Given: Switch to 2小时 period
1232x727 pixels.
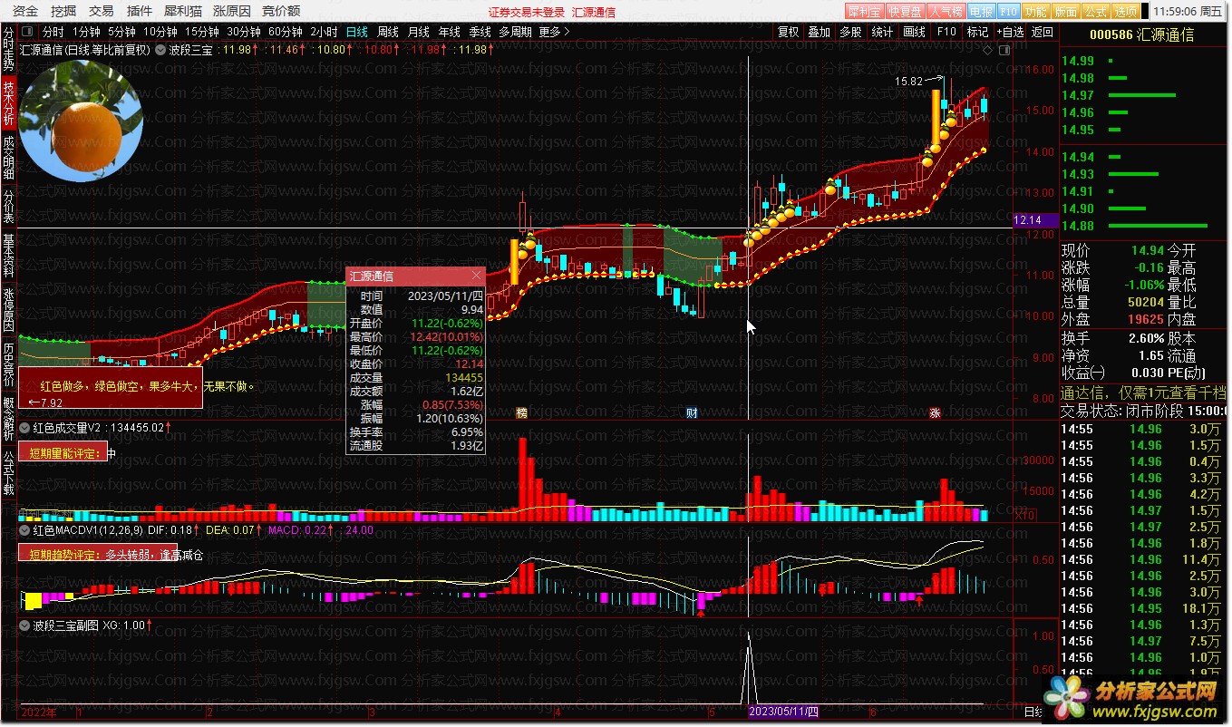Looking at the screenshot, I should [324, 32].
